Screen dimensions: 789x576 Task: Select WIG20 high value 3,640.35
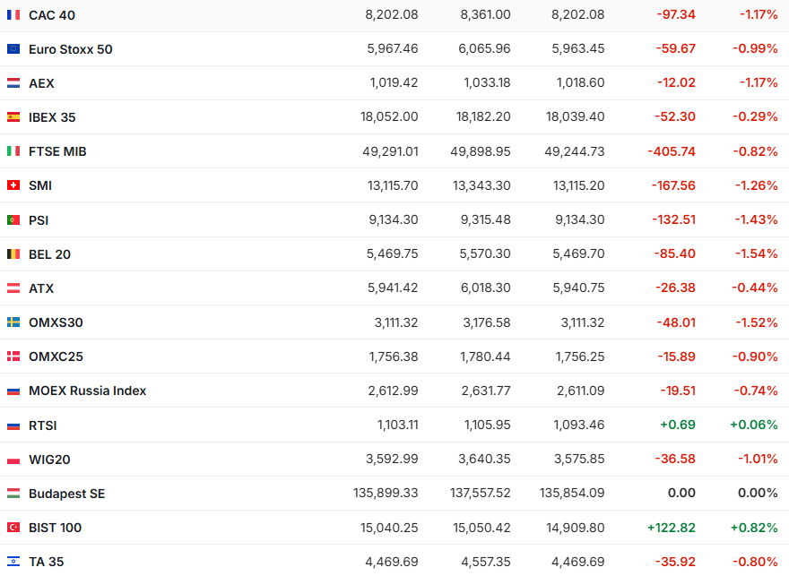point(484,459)
